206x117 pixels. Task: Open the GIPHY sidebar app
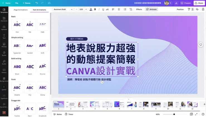[x=4, y=88]
